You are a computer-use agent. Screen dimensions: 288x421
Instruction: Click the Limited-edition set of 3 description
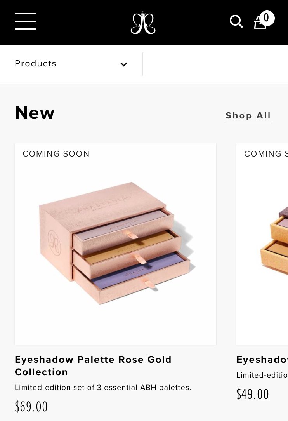(x=103, y=388)
